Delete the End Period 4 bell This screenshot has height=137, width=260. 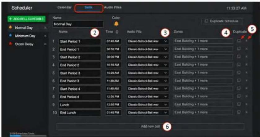pos(246,96)
